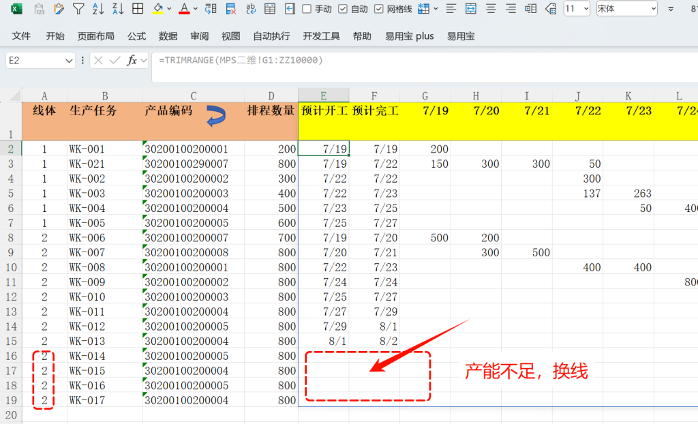Open the 文件 menu
Image resolution: width=698 pixels, height=424 pixels.
[21, 36]
